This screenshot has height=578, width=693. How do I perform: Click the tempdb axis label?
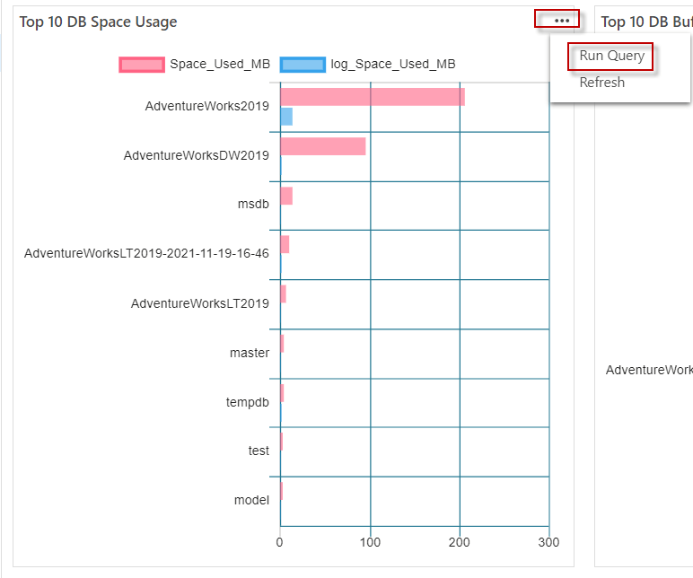(248, 402)
